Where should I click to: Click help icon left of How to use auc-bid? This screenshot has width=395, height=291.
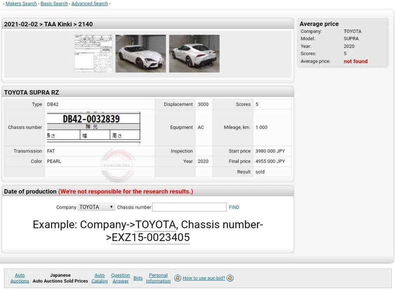tap(178, 278)
